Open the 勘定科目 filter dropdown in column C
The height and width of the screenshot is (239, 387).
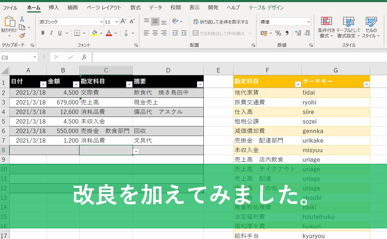pos(129,84)
